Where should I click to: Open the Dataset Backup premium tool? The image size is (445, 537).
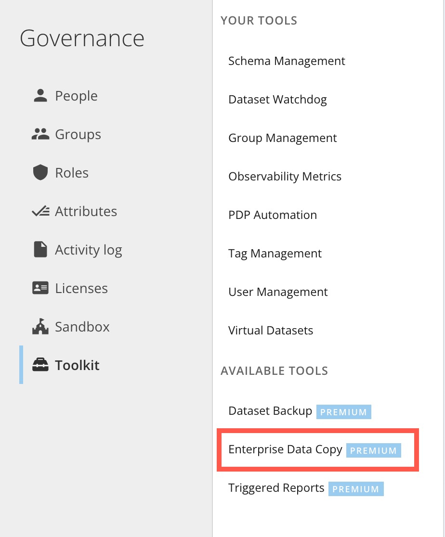(x=269, y=411)
